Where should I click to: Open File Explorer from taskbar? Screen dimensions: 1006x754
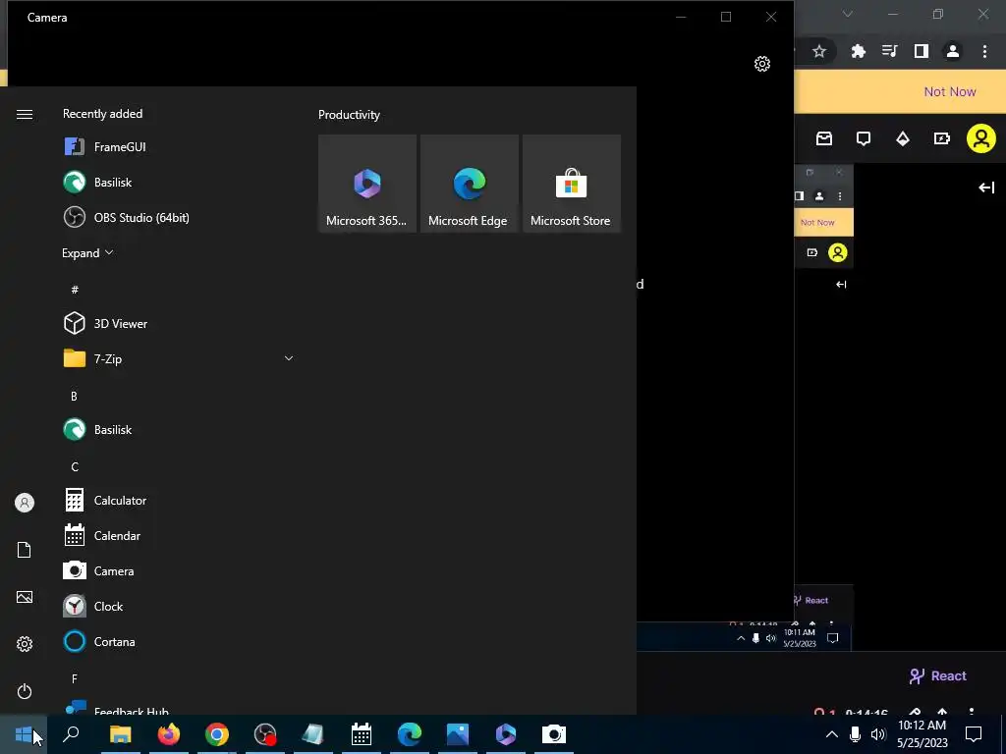120,734
